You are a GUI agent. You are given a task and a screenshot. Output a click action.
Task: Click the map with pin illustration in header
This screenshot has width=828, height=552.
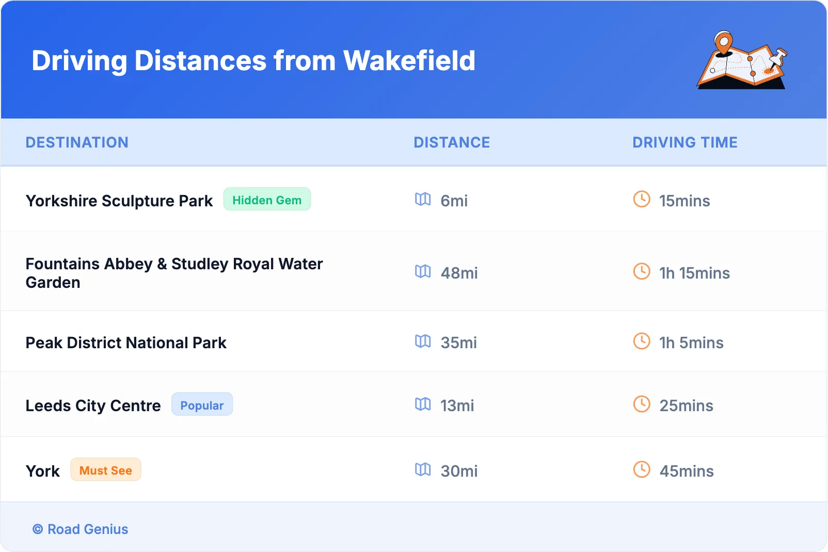pos(742,60)
